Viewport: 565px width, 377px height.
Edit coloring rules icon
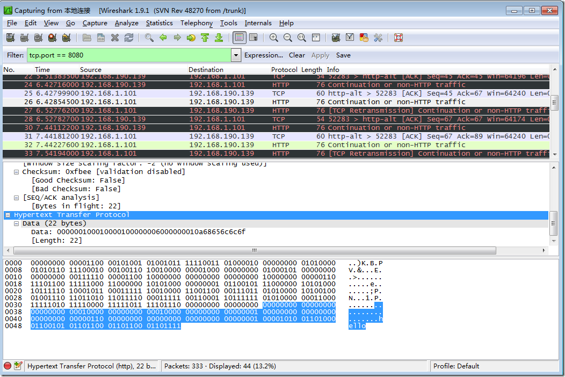[x=364, y=38]
